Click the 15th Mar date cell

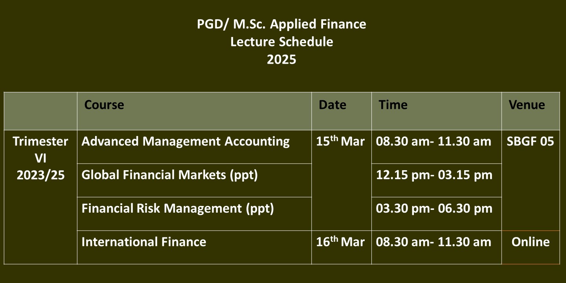[x=342, y=180]
